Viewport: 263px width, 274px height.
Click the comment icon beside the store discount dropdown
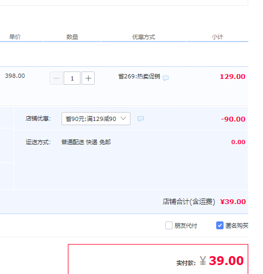[140, 119]
